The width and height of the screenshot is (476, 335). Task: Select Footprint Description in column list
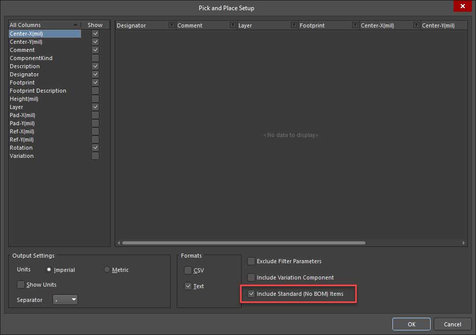tap(38, 91)
